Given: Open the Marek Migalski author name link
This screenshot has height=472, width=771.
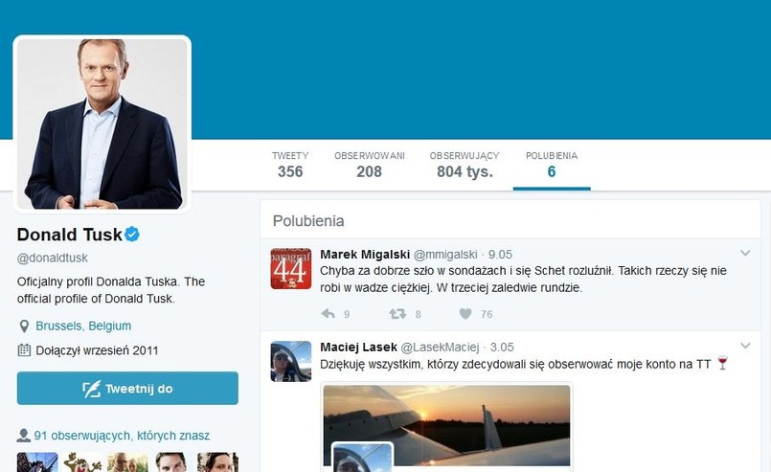Looking at the screenshot, I should point(365,255).
